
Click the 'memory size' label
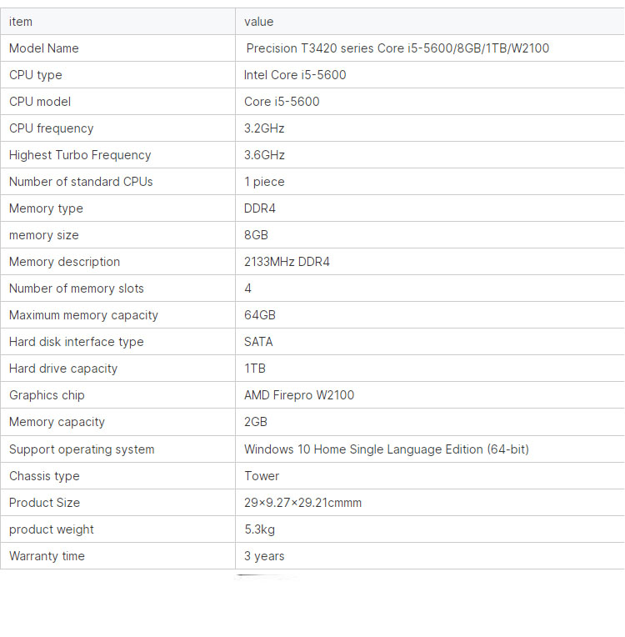click(x=44, y=235)
